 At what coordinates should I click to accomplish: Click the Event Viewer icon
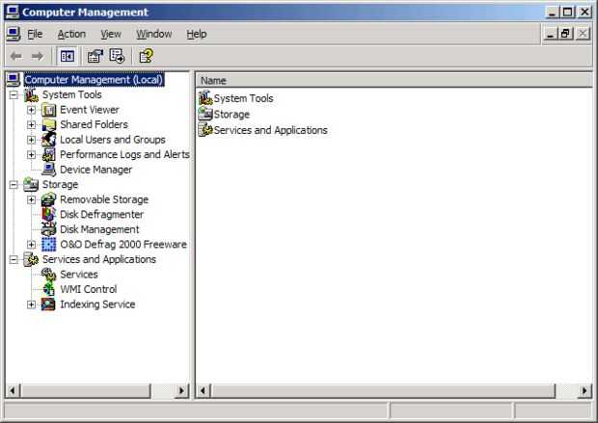tap(49, 110)
